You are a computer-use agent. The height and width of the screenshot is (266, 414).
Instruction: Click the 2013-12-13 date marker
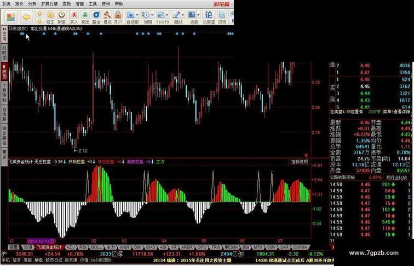(x=41, y=241)
